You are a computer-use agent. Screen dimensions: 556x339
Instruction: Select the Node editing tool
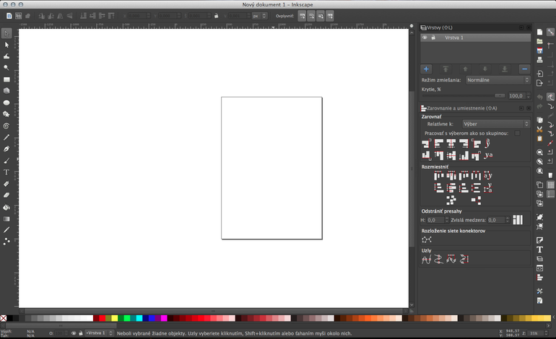(x=6, y=45)
